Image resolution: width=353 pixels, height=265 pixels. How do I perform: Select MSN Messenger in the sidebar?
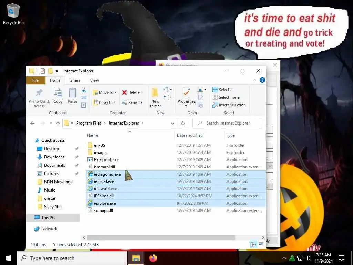pos(59,182)
